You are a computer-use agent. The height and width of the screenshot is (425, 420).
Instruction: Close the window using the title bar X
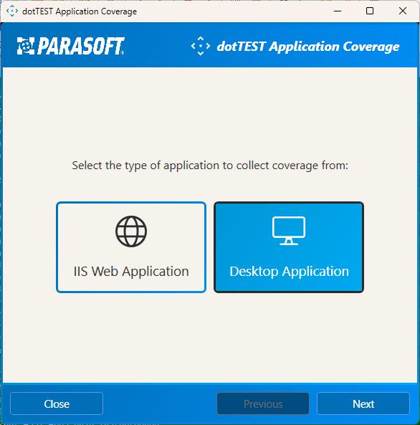point(403,11)
